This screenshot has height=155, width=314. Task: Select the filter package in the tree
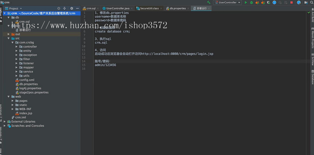(x=27, y=59)
